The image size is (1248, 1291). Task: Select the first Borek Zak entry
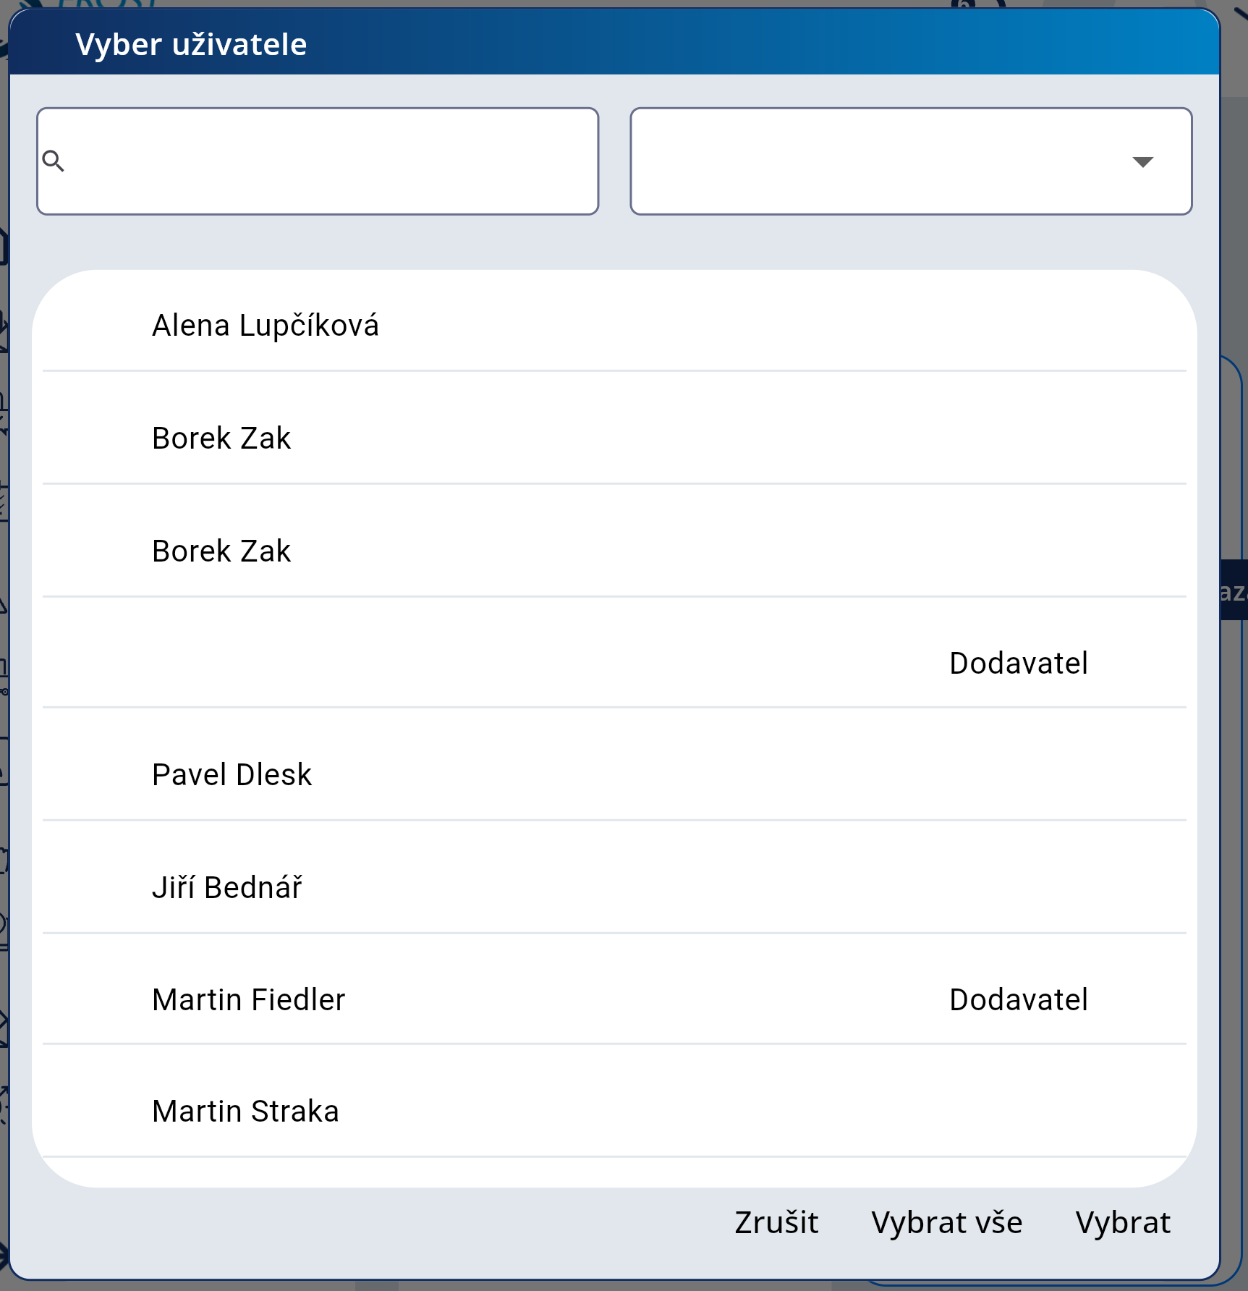[x=221, y=439]
